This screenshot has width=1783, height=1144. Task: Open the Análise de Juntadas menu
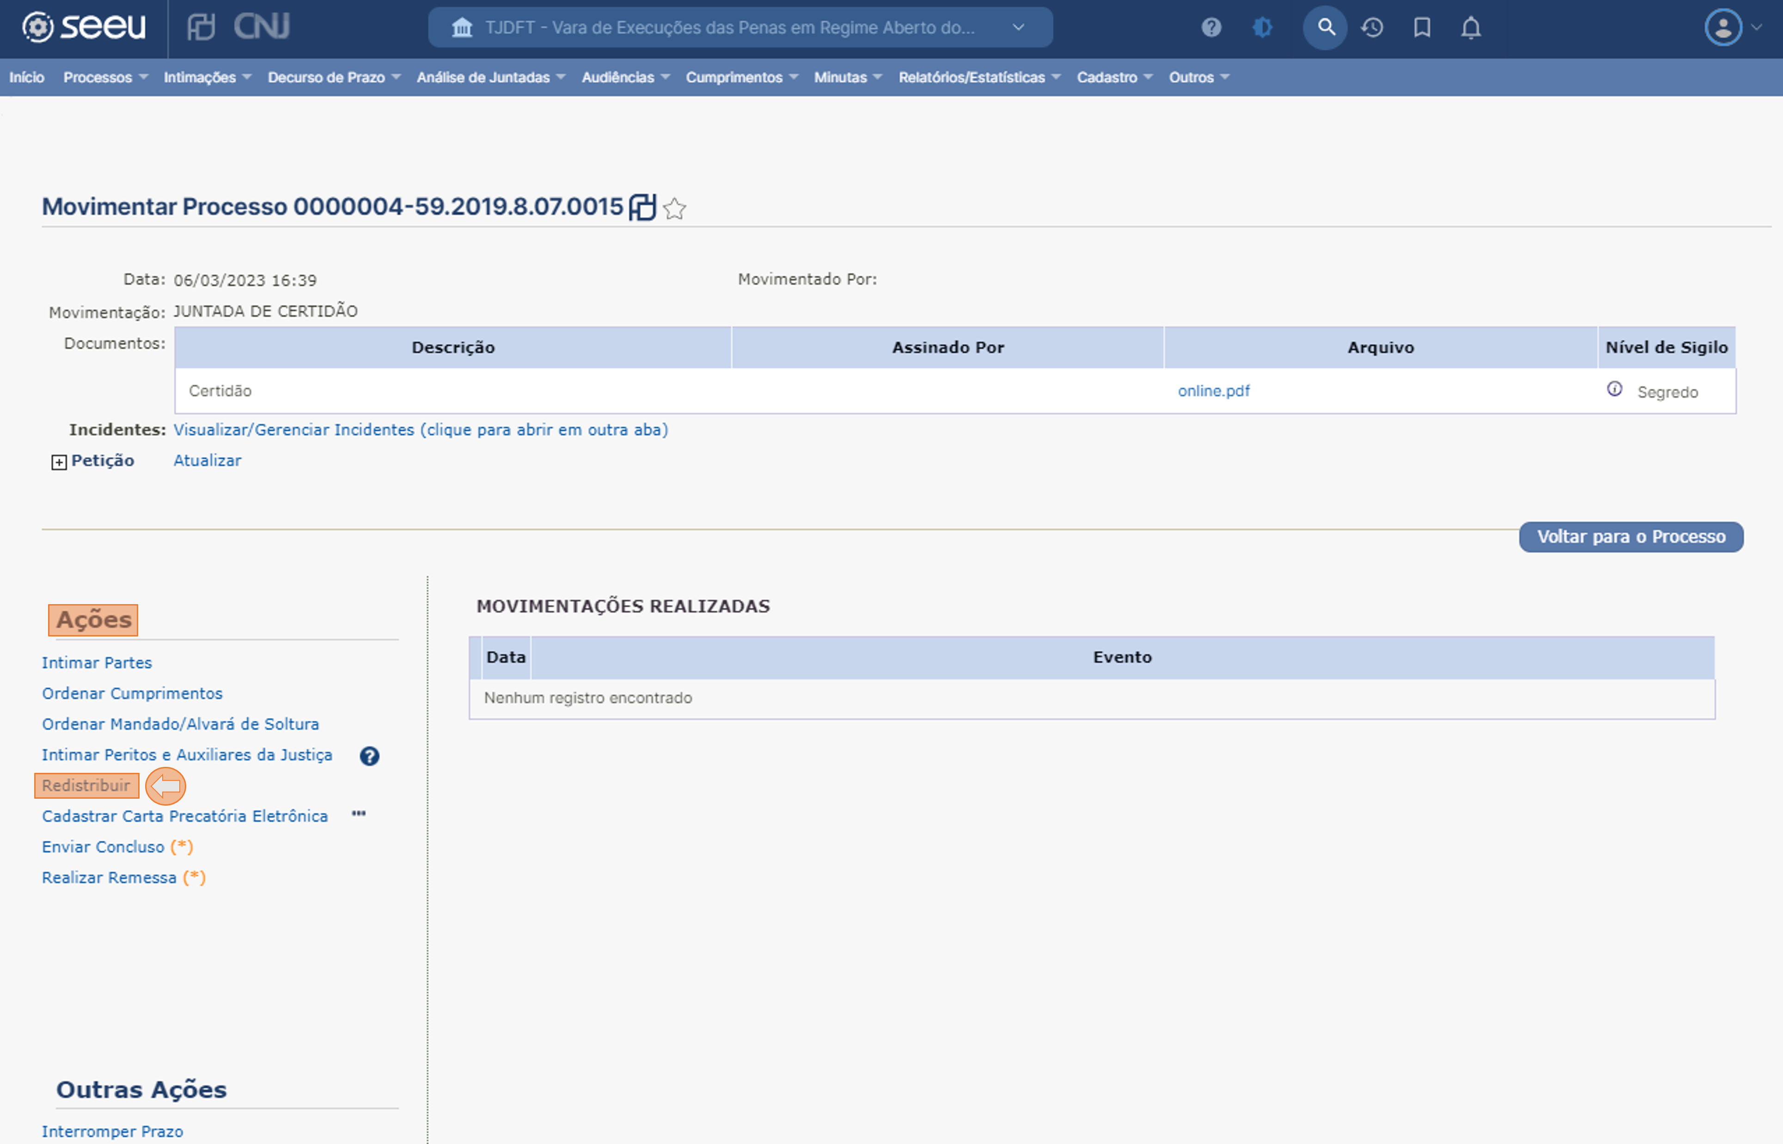coord(491,77)
